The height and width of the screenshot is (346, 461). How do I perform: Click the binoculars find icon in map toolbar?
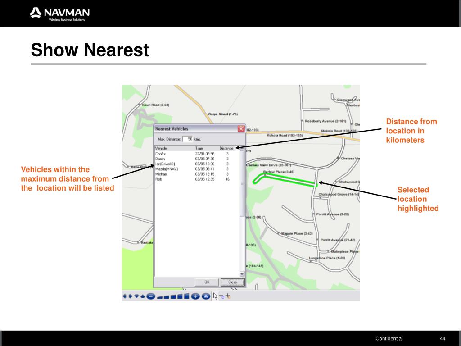(206, 296)
